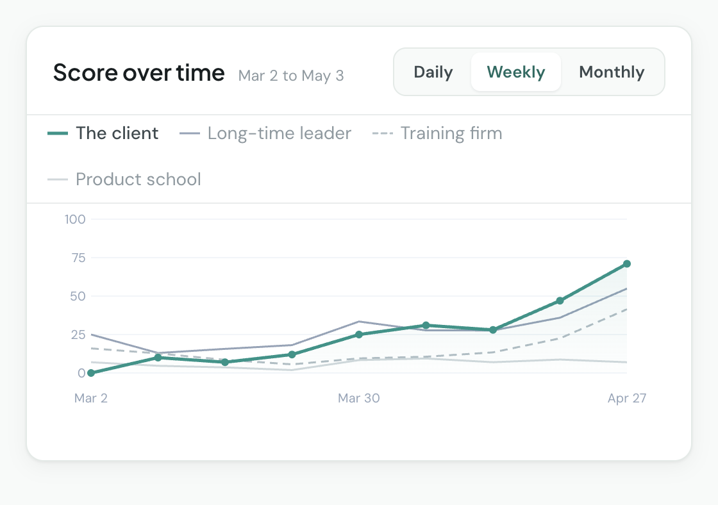Image resolution: width=718 pixels, height=505 pixels.
Task: Toggle The client legend series
Action: pyautogui.click(x=103, y=133)
